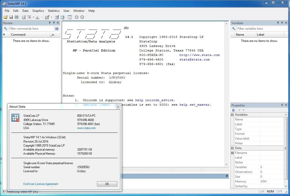Click the www.stata.com link in About dialog
Image resolution: width=290 pixels, height=196 pixels.
(x=86, y=128)
